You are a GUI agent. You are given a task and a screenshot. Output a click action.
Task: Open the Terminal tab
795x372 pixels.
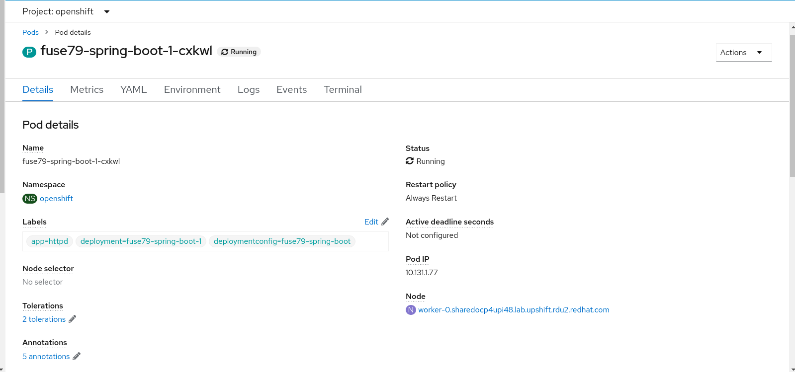343,89
